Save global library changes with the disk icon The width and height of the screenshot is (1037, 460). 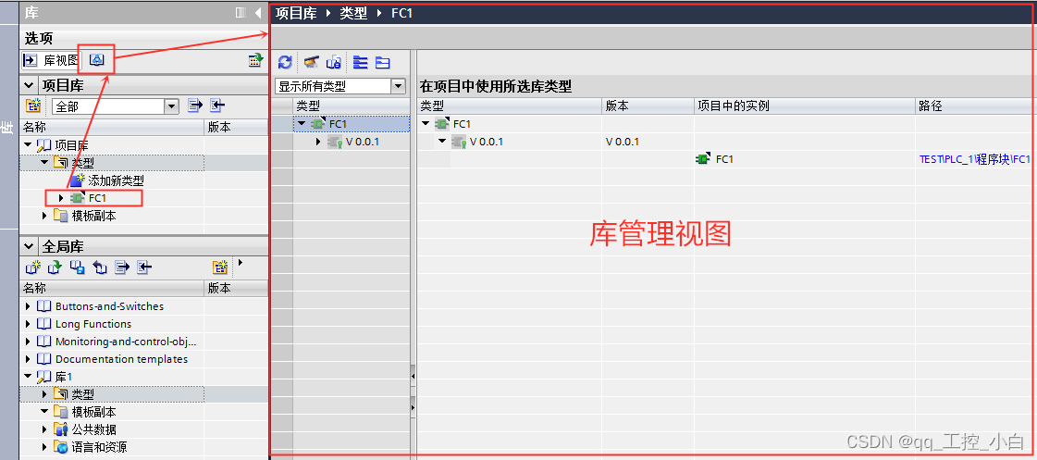[78, 267]
